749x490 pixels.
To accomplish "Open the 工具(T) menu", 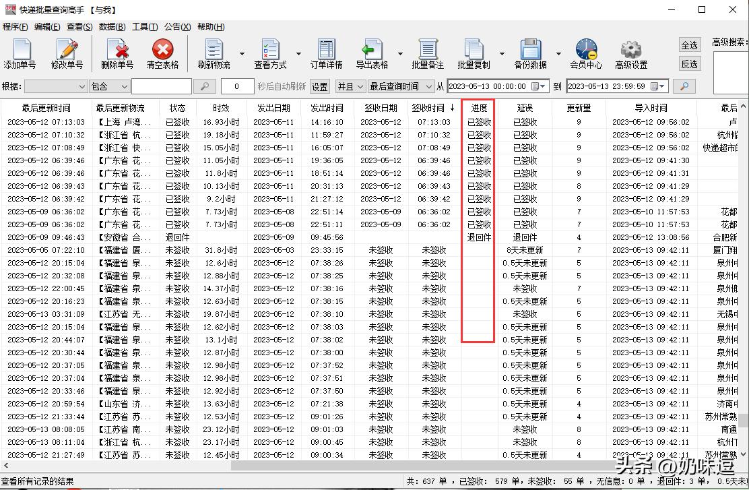I will coord(144,26).
